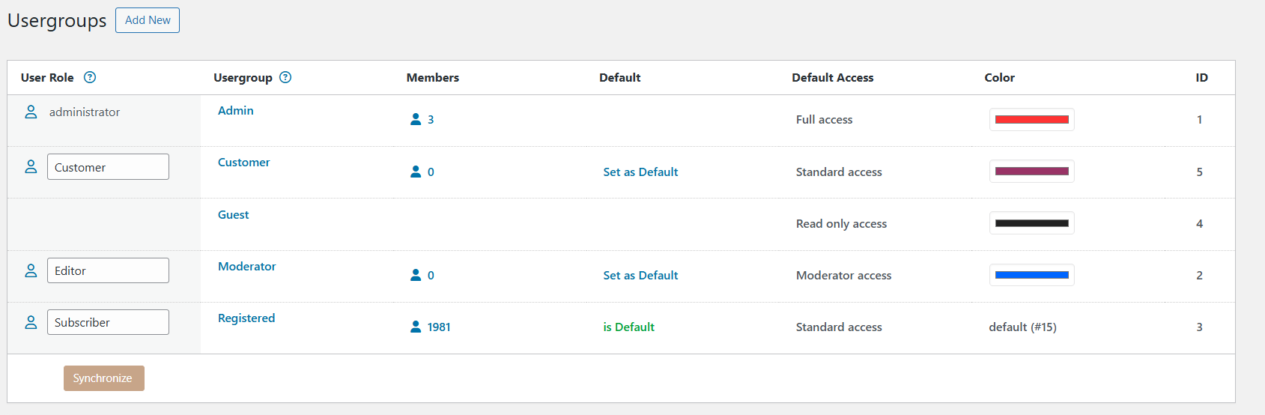Click the blue color swatch for Moderator
Image resolution: width=1265 pixels, height=415 pixels.
[1031, 275]
